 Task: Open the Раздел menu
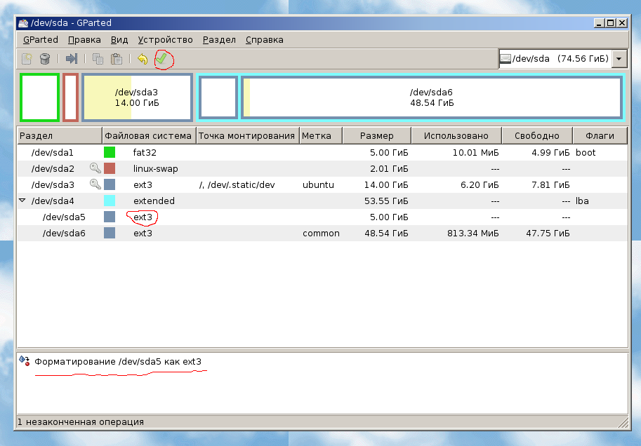click(x=219, y=39)
